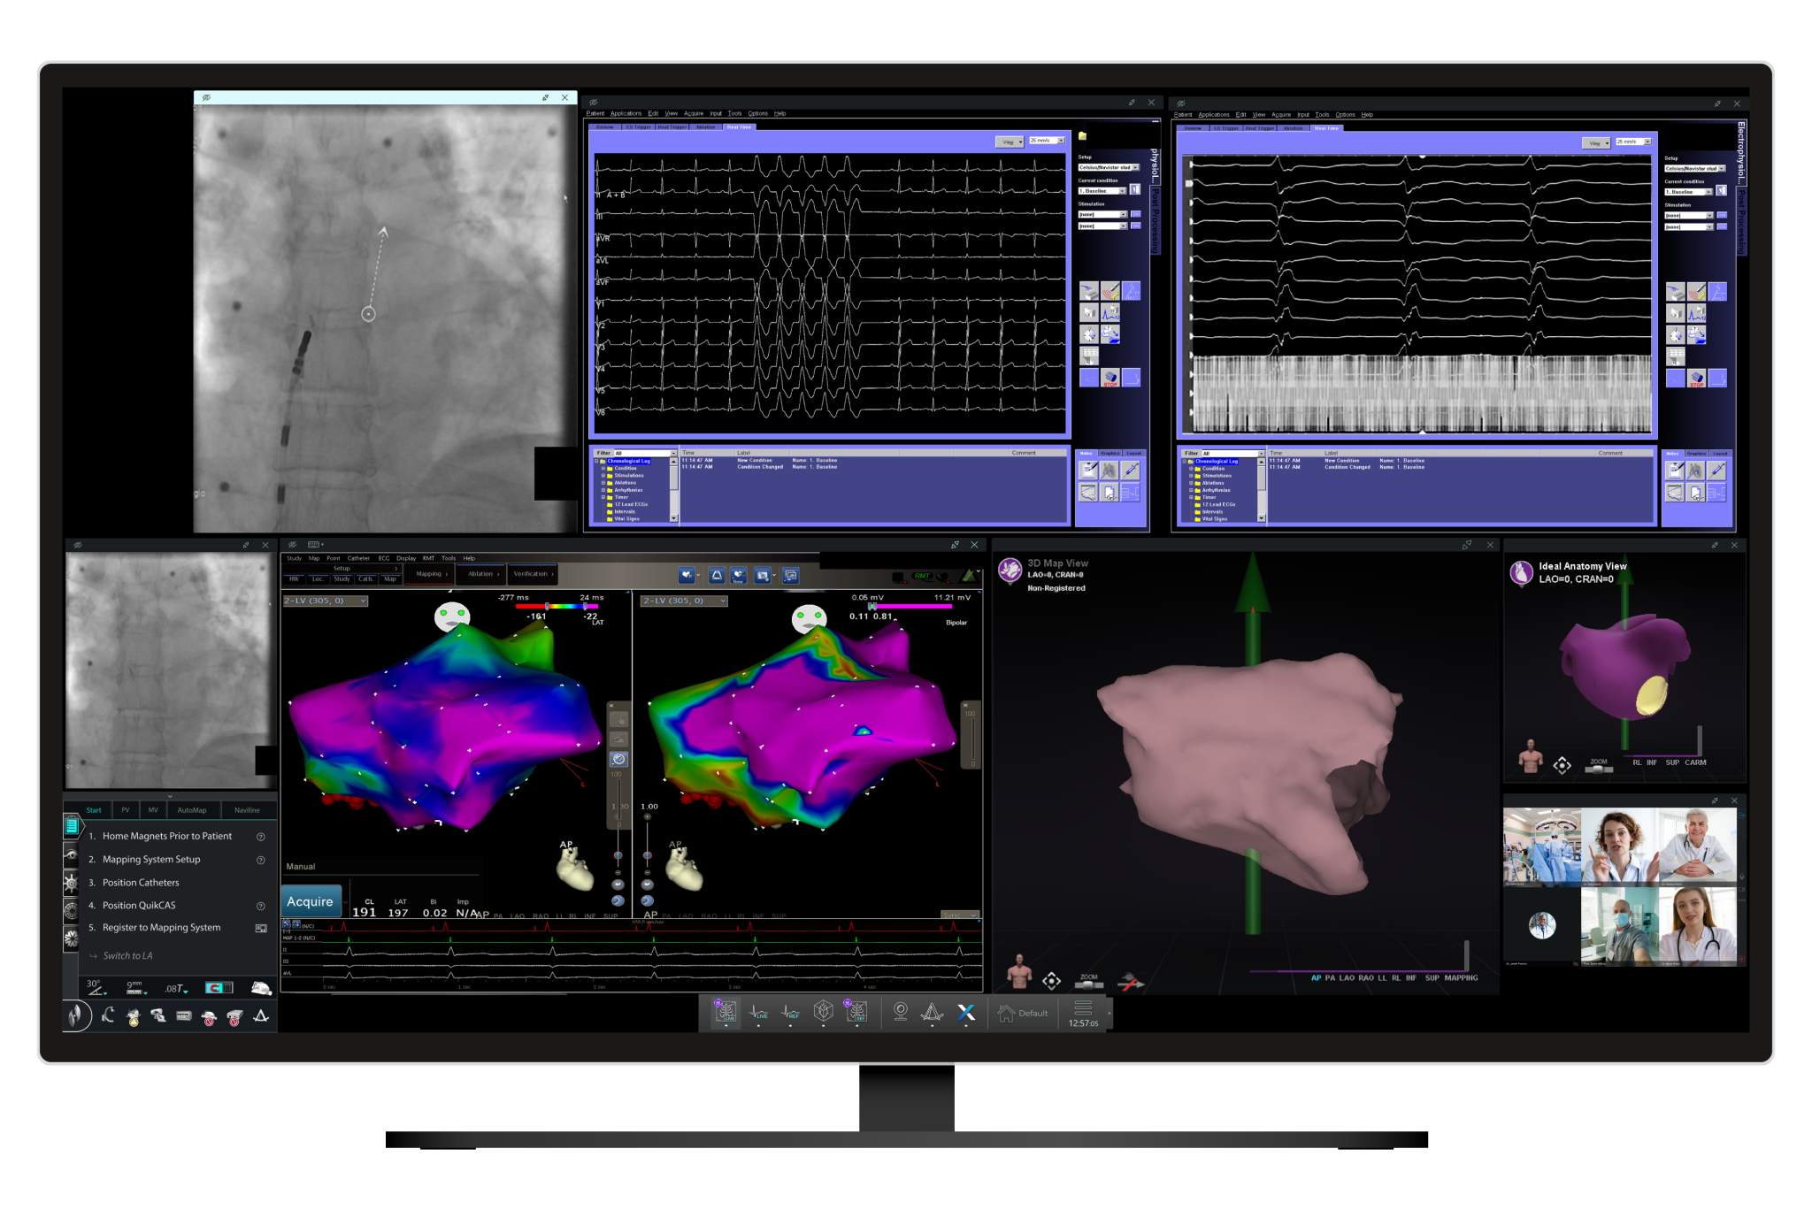This screenshot has width=1812, height=1210.
Task: Click the center-view icon in Ideal Anatomy View
Action: click(1562, 765)
